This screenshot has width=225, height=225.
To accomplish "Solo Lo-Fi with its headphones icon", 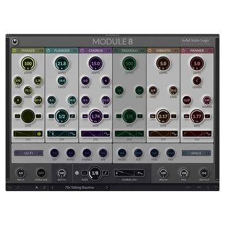I will click(x=40, y=153).
